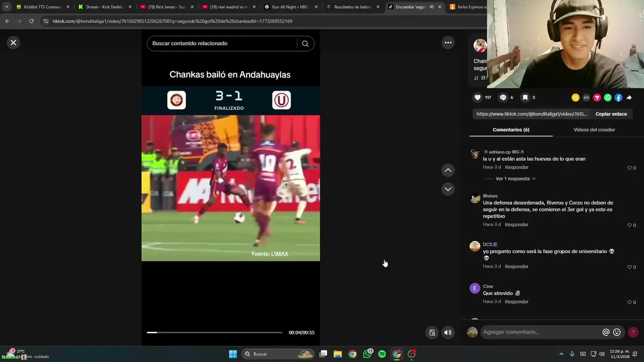
Task: Click the magnifier icon in related search bar
Action: pos(305,43)
